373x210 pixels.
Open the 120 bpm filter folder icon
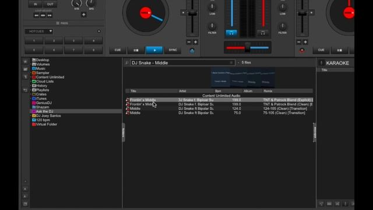34,120
